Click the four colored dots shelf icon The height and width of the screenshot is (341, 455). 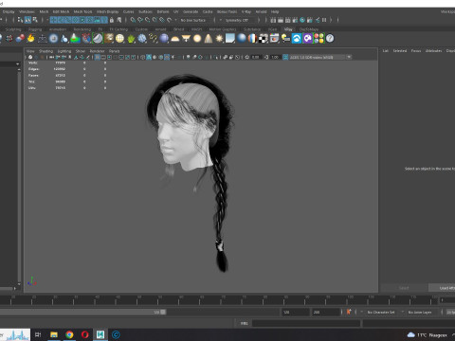[x=318, y=39]
